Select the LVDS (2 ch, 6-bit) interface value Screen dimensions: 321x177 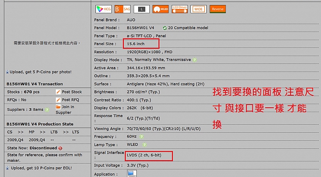coord(144,155)
